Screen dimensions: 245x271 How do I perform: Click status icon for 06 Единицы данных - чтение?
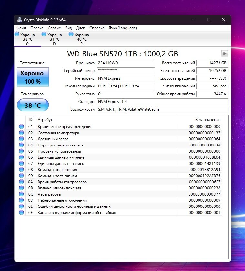[x=21, y=157]
